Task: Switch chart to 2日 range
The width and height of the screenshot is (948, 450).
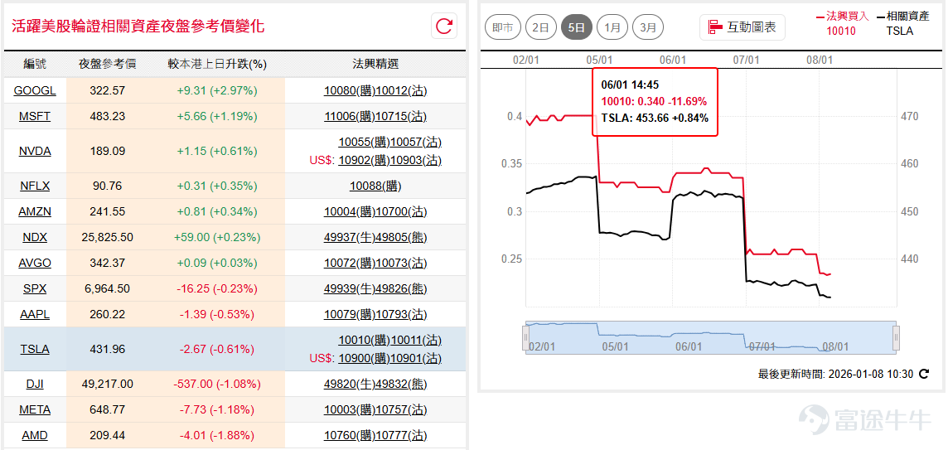Action: (x=541, y=27)
